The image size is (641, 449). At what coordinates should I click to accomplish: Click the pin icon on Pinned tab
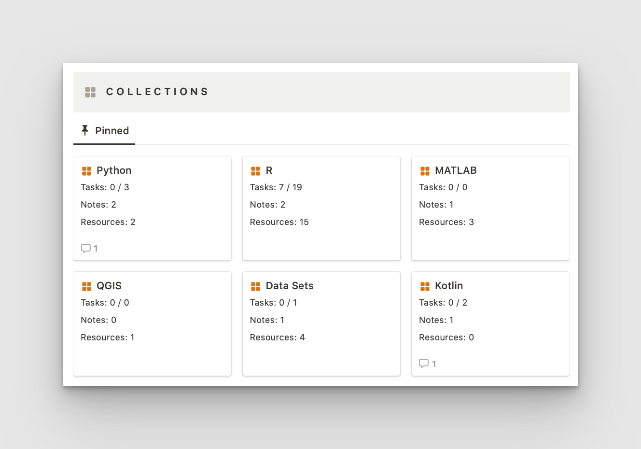(x=85, y=130)
